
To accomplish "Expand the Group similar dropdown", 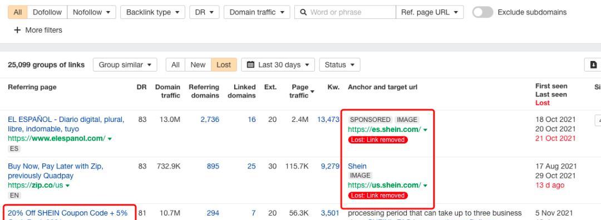I will click(x=125, y=64).
